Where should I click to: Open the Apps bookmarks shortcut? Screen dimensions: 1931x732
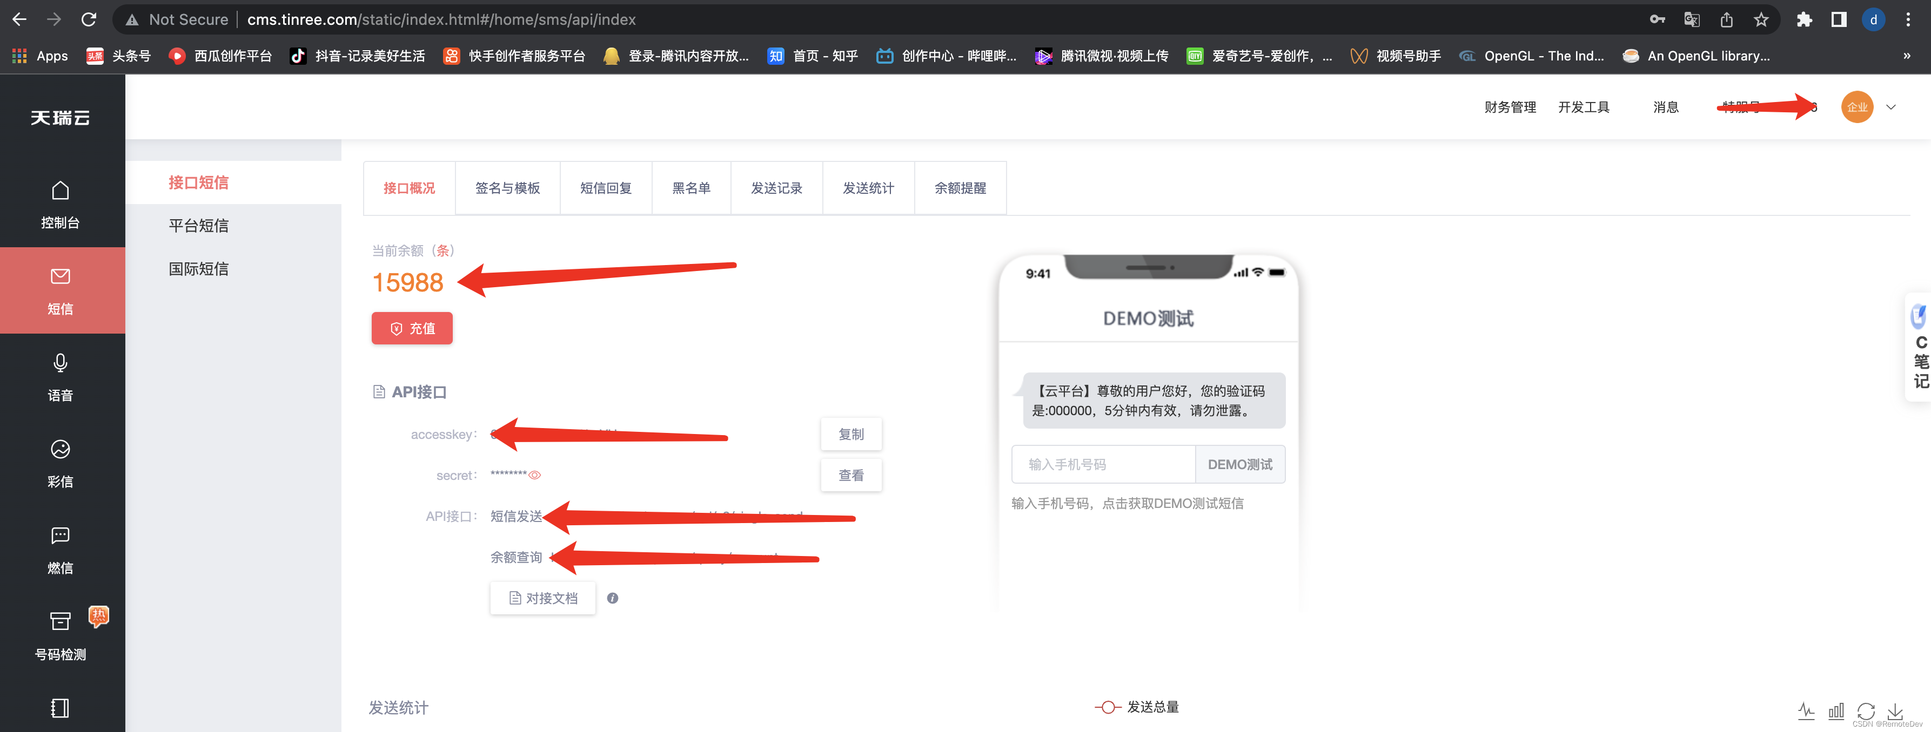click(x=41, y=56)
